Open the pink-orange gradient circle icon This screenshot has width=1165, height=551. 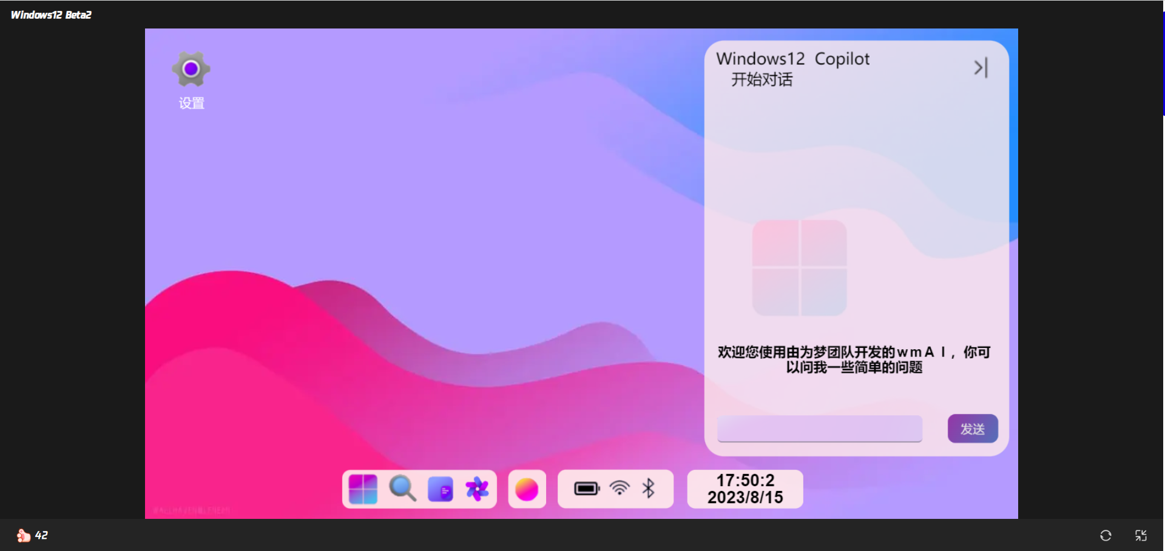pyautogui.click(x=527, y=489)
